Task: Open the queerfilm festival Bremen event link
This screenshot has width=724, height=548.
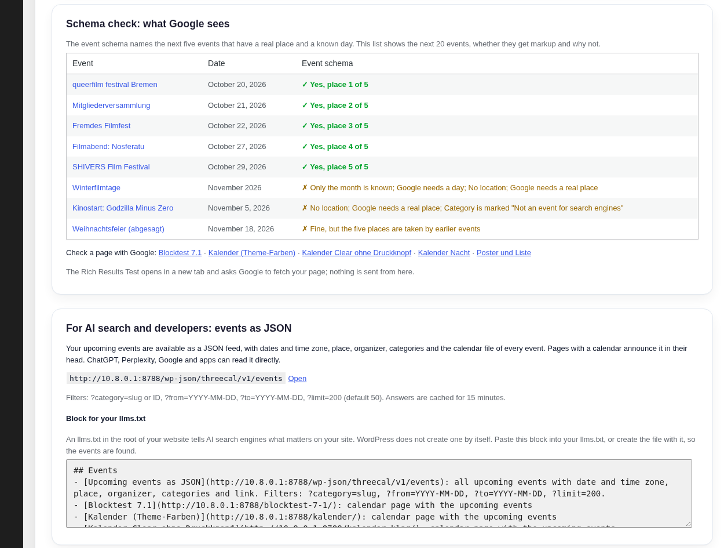Action: tap(115, 85)
